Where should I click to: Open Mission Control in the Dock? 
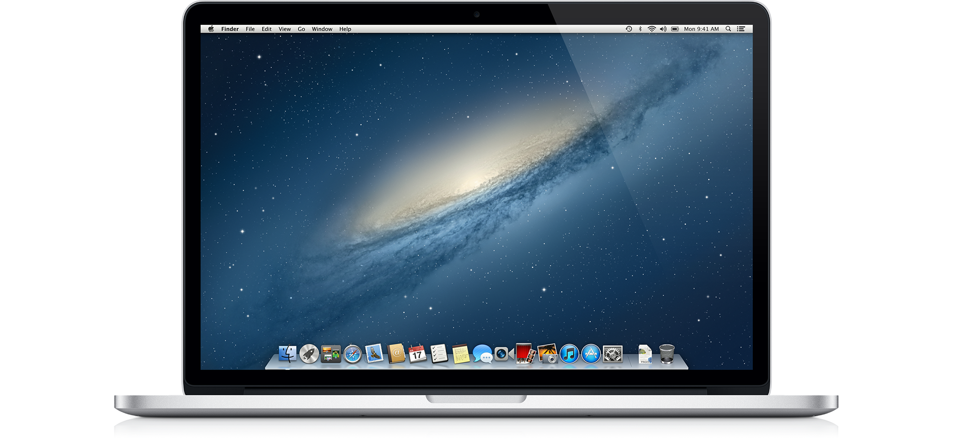(x=331, y=354)
